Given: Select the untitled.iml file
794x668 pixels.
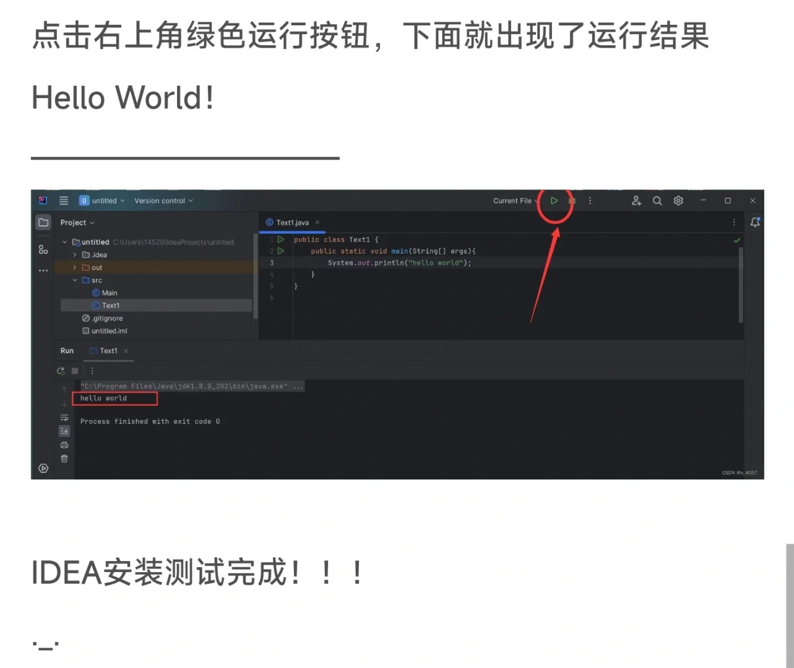Looking at the screenshot, I should (105, 331).
